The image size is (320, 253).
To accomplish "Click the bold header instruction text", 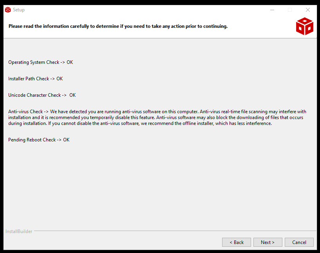I will [118, 27].
